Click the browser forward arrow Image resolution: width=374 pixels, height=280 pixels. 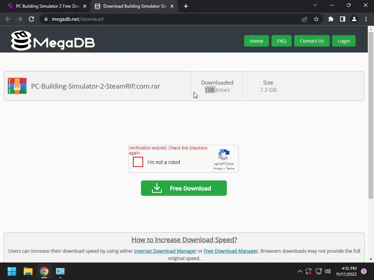tap(20, 19)
